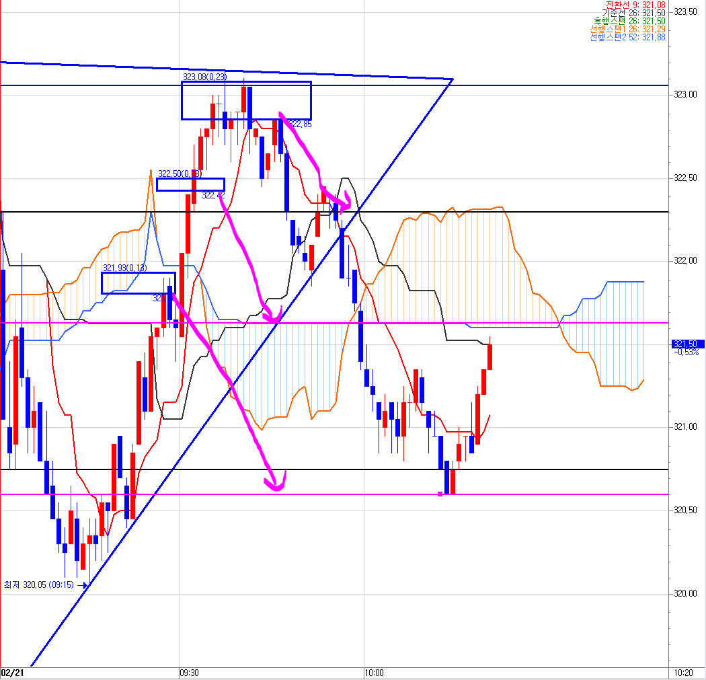
Task: Click the 321.00 price axis label
Action: (x=685, y=427)
